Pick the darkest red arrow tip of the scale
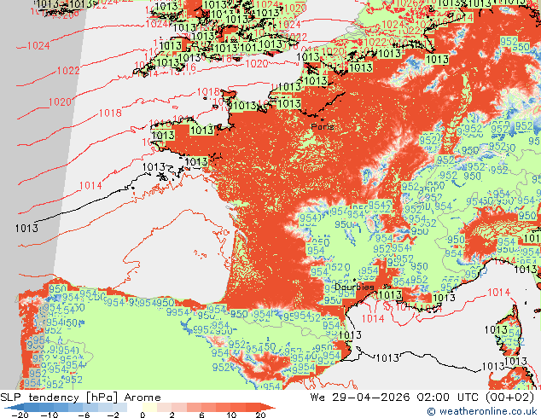The width and height of the screenshot is (541, 418). [268, 408]
